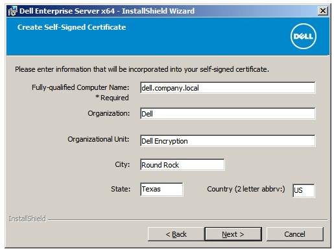Click the Next button

pyautogui.click(x=233, y=234)
